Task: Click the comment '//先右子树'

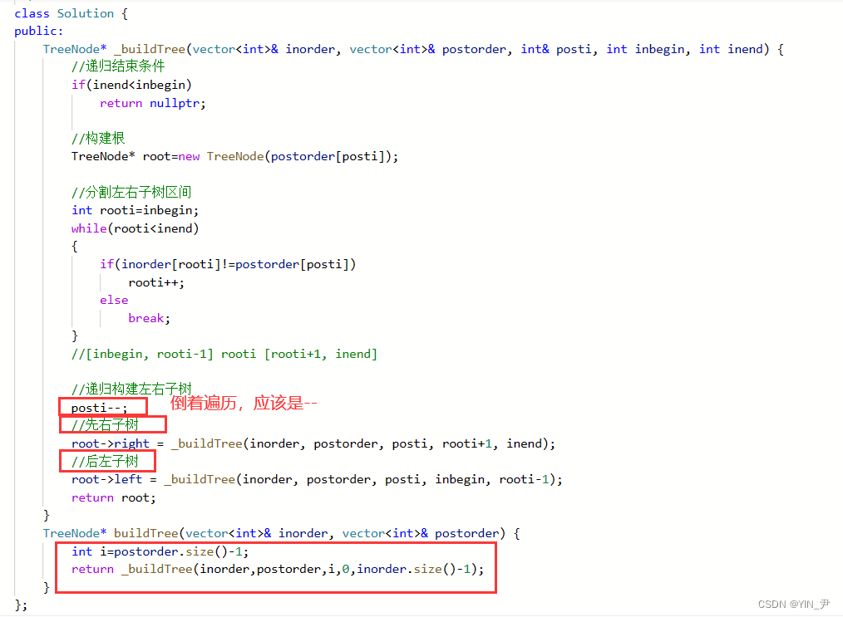Action: pyautogui.click(x=105, y=425)
